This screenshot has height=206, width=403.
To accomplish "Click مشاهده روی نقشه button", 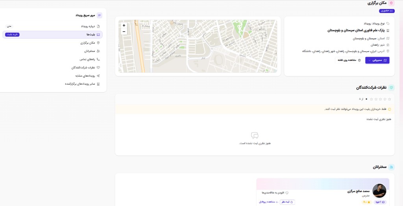I will (349, 60).
